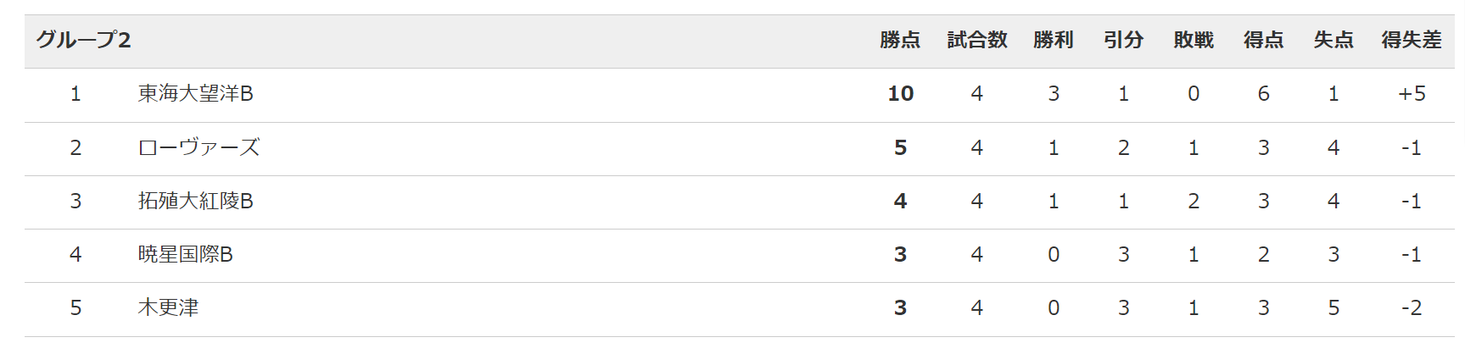Click the 勝利 column header
The height and width of the screenshot is (343, 1465).
[x=1054, y=40]
